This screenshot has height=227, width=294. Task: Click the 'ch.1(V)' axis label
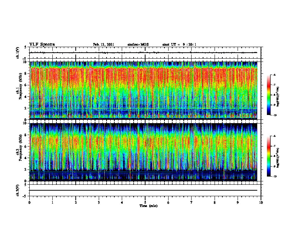[17, 53]
